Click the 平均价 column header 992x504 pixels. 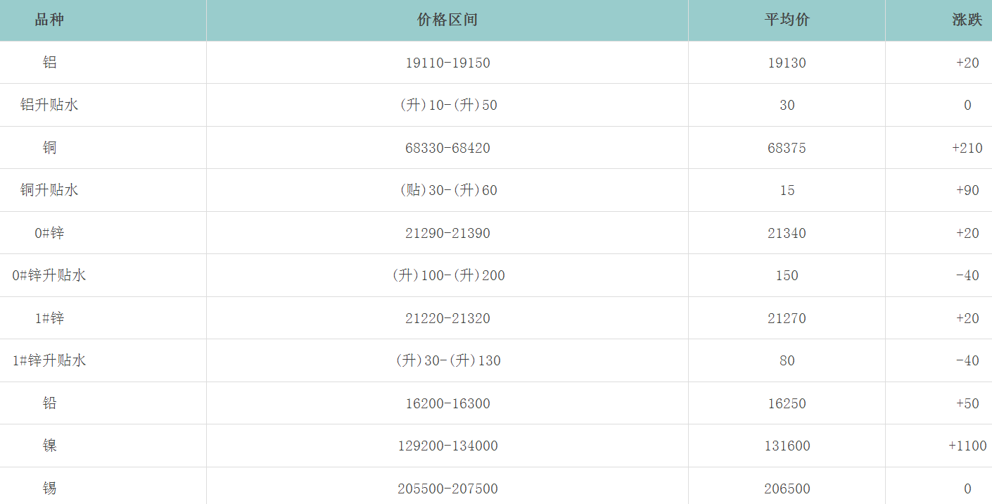click(x=787, y=20)
